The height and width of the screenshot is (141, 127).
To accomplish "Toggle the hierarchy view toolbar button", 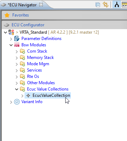I will point(116,5).
